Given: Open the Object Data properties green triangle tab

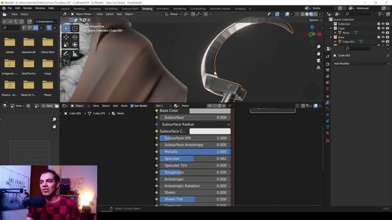Looking at the screenshot, I should tap(328, 127).
